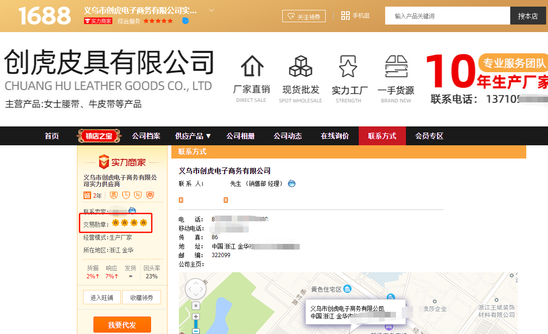Click the 经营模式:生产厂家 text
Viewport: 548px width, 334px height.
[108, 237]
